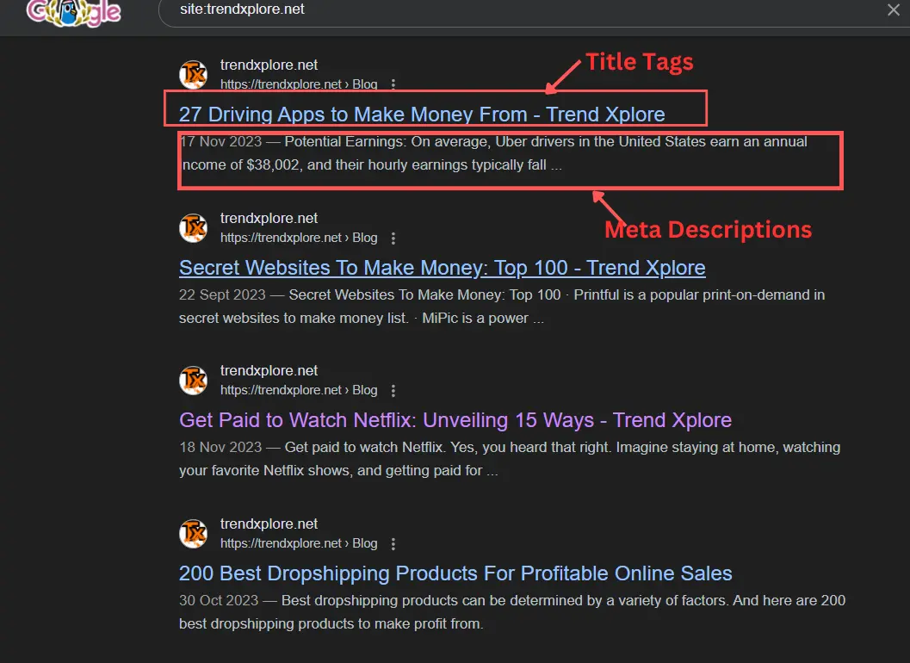Click trendxplore.net site name above the dropshipping result
910x663 pixels.
coord(269,524)
